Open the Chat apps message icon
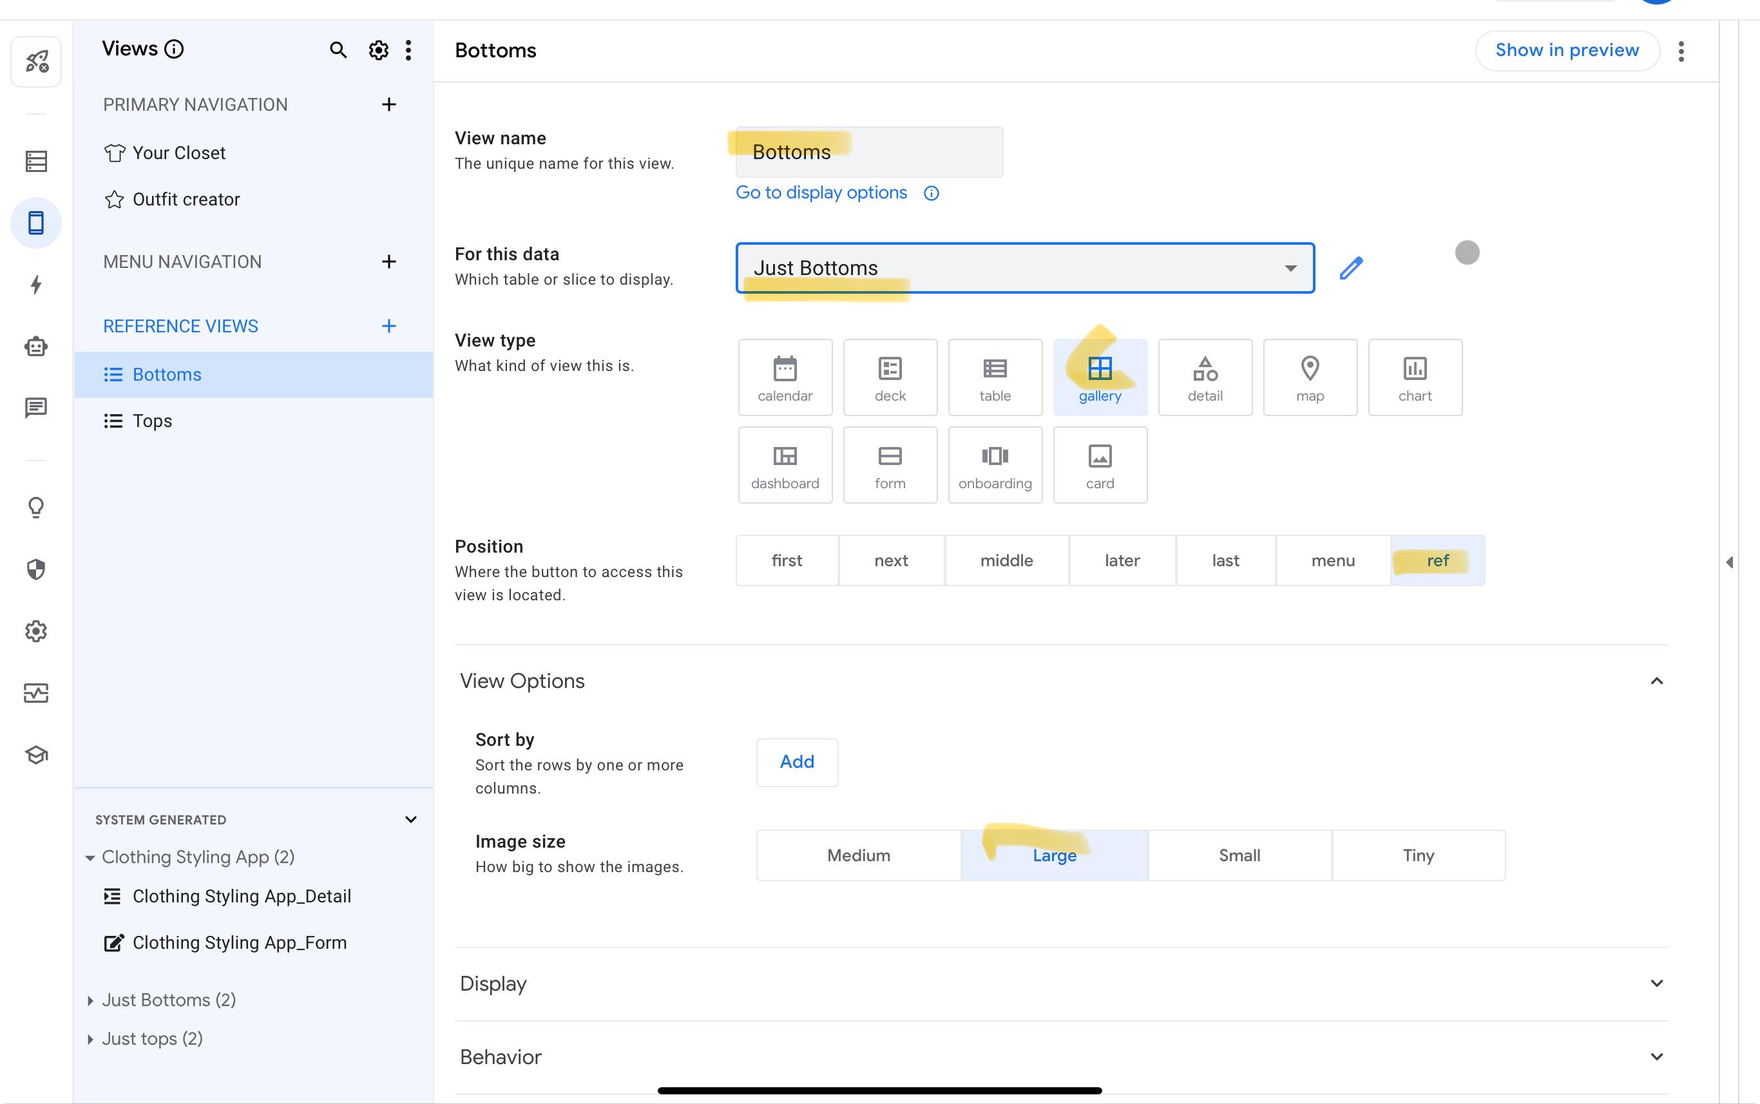This screenshot has width=1760, height=1104. click(x=37, y=408)
